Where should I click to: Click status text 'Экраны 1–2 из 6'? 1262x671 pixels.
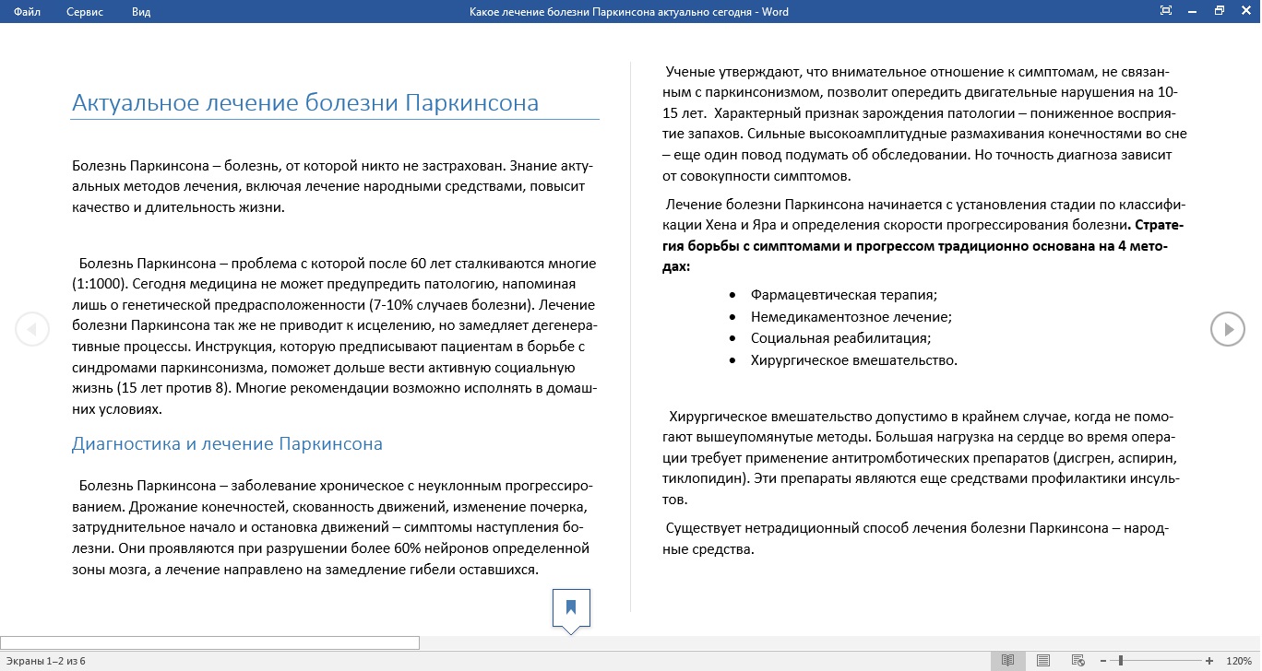(45, 661)
